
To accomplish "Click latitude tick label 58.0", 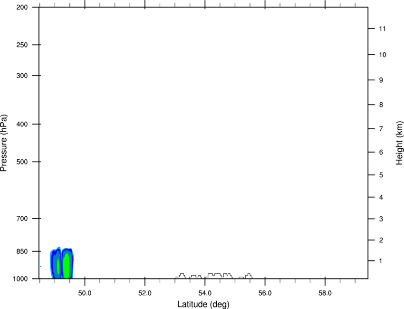I will pyautogui.click(x=325, y=293).
